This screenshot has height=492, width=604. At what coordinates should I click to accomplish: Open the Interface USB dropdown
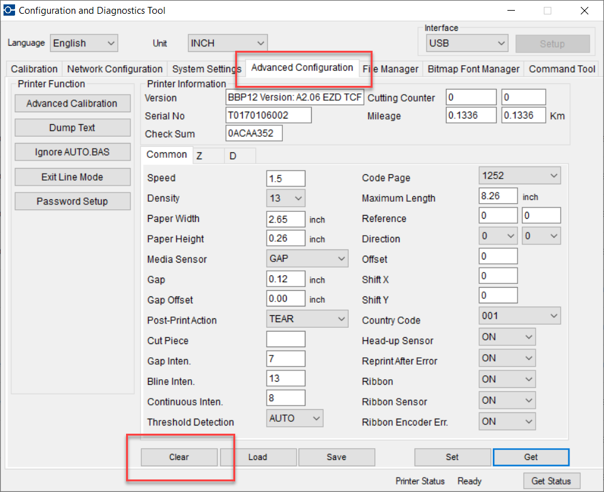tap(466, 43)
